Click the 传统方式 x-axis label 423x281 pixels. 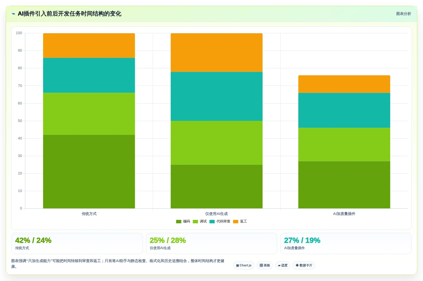[89, 214]
